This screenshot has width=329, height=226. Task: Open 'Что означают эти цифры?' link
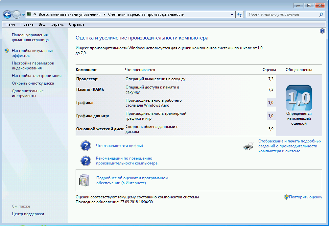pyautogui.click(x=120, y=146)
